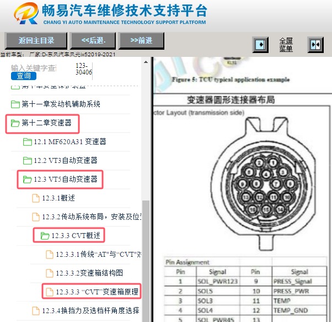Click the tree panel vertical scrollbar thumb

[146, 261]
